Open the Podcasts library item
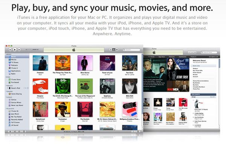Screen dimensions: 226x147 (x=14, y=65)
